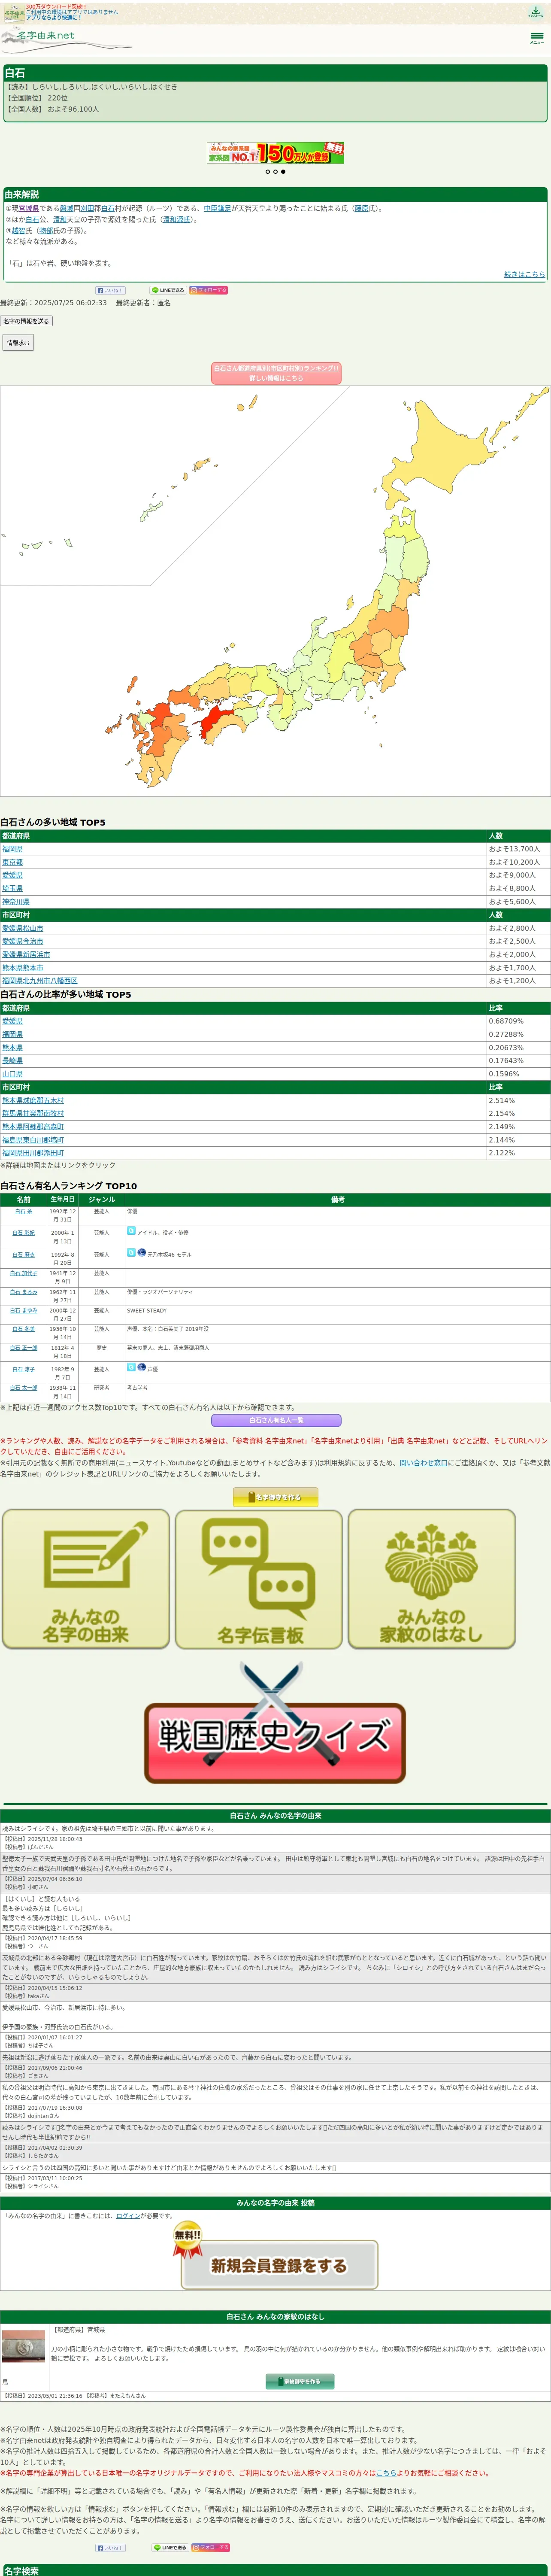Select the third carousel dot under the banner
The height and width of the screenshot is (2576, 551).
[x=283, y=172]
